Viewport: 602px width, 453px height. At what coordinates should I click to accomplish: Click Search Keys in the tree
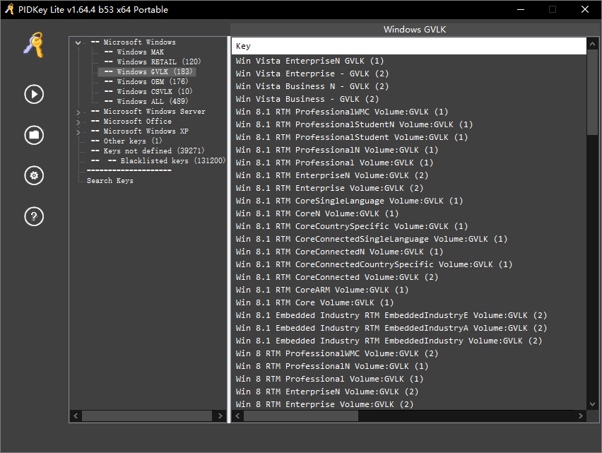[110, 181]
